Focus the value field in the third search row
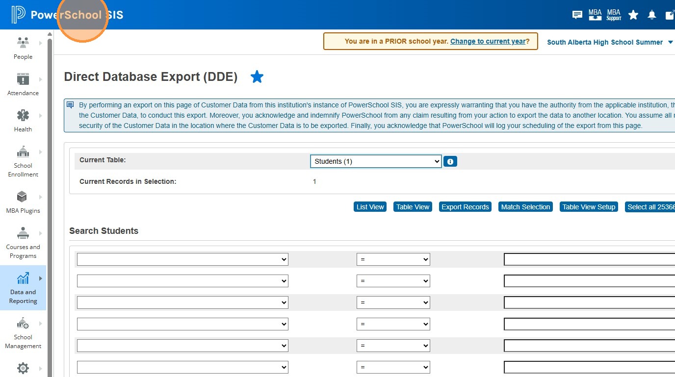 [x=589, y=302]
